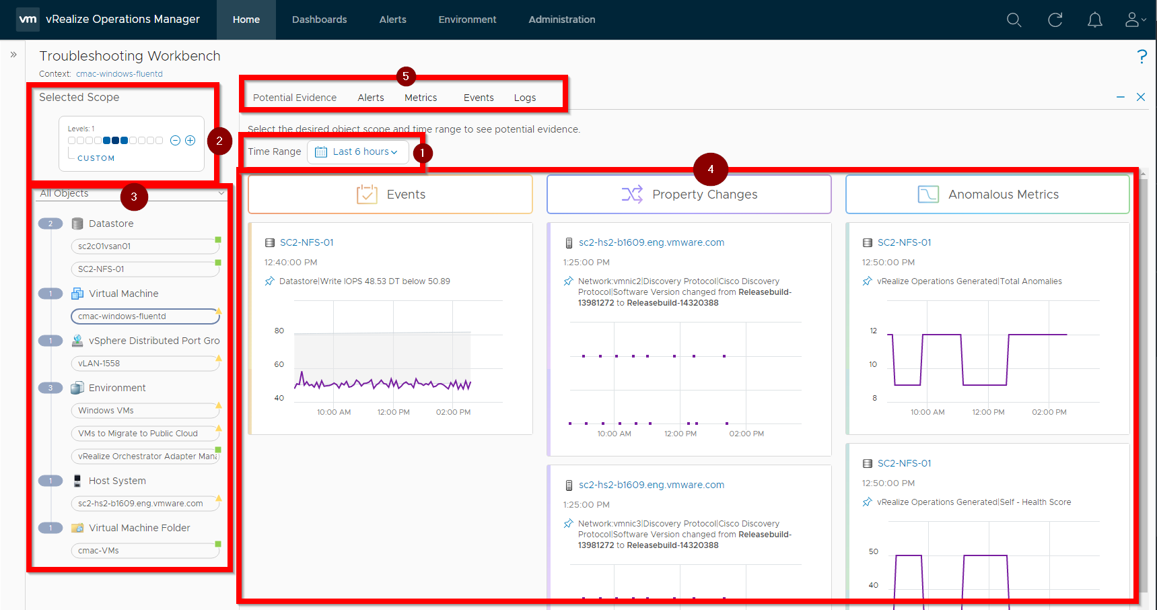Open the Last 6 hours time range dropdown
Image resolution: width=1157 pixels, height=610 pixels.
(358, 152)
